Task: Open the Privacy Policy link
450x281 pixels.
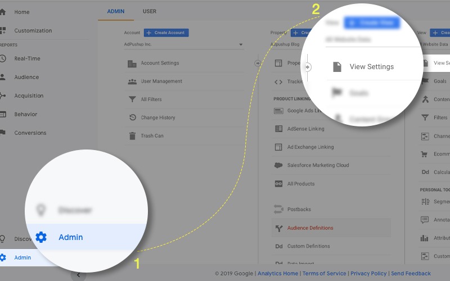Action: click(368, 274)
